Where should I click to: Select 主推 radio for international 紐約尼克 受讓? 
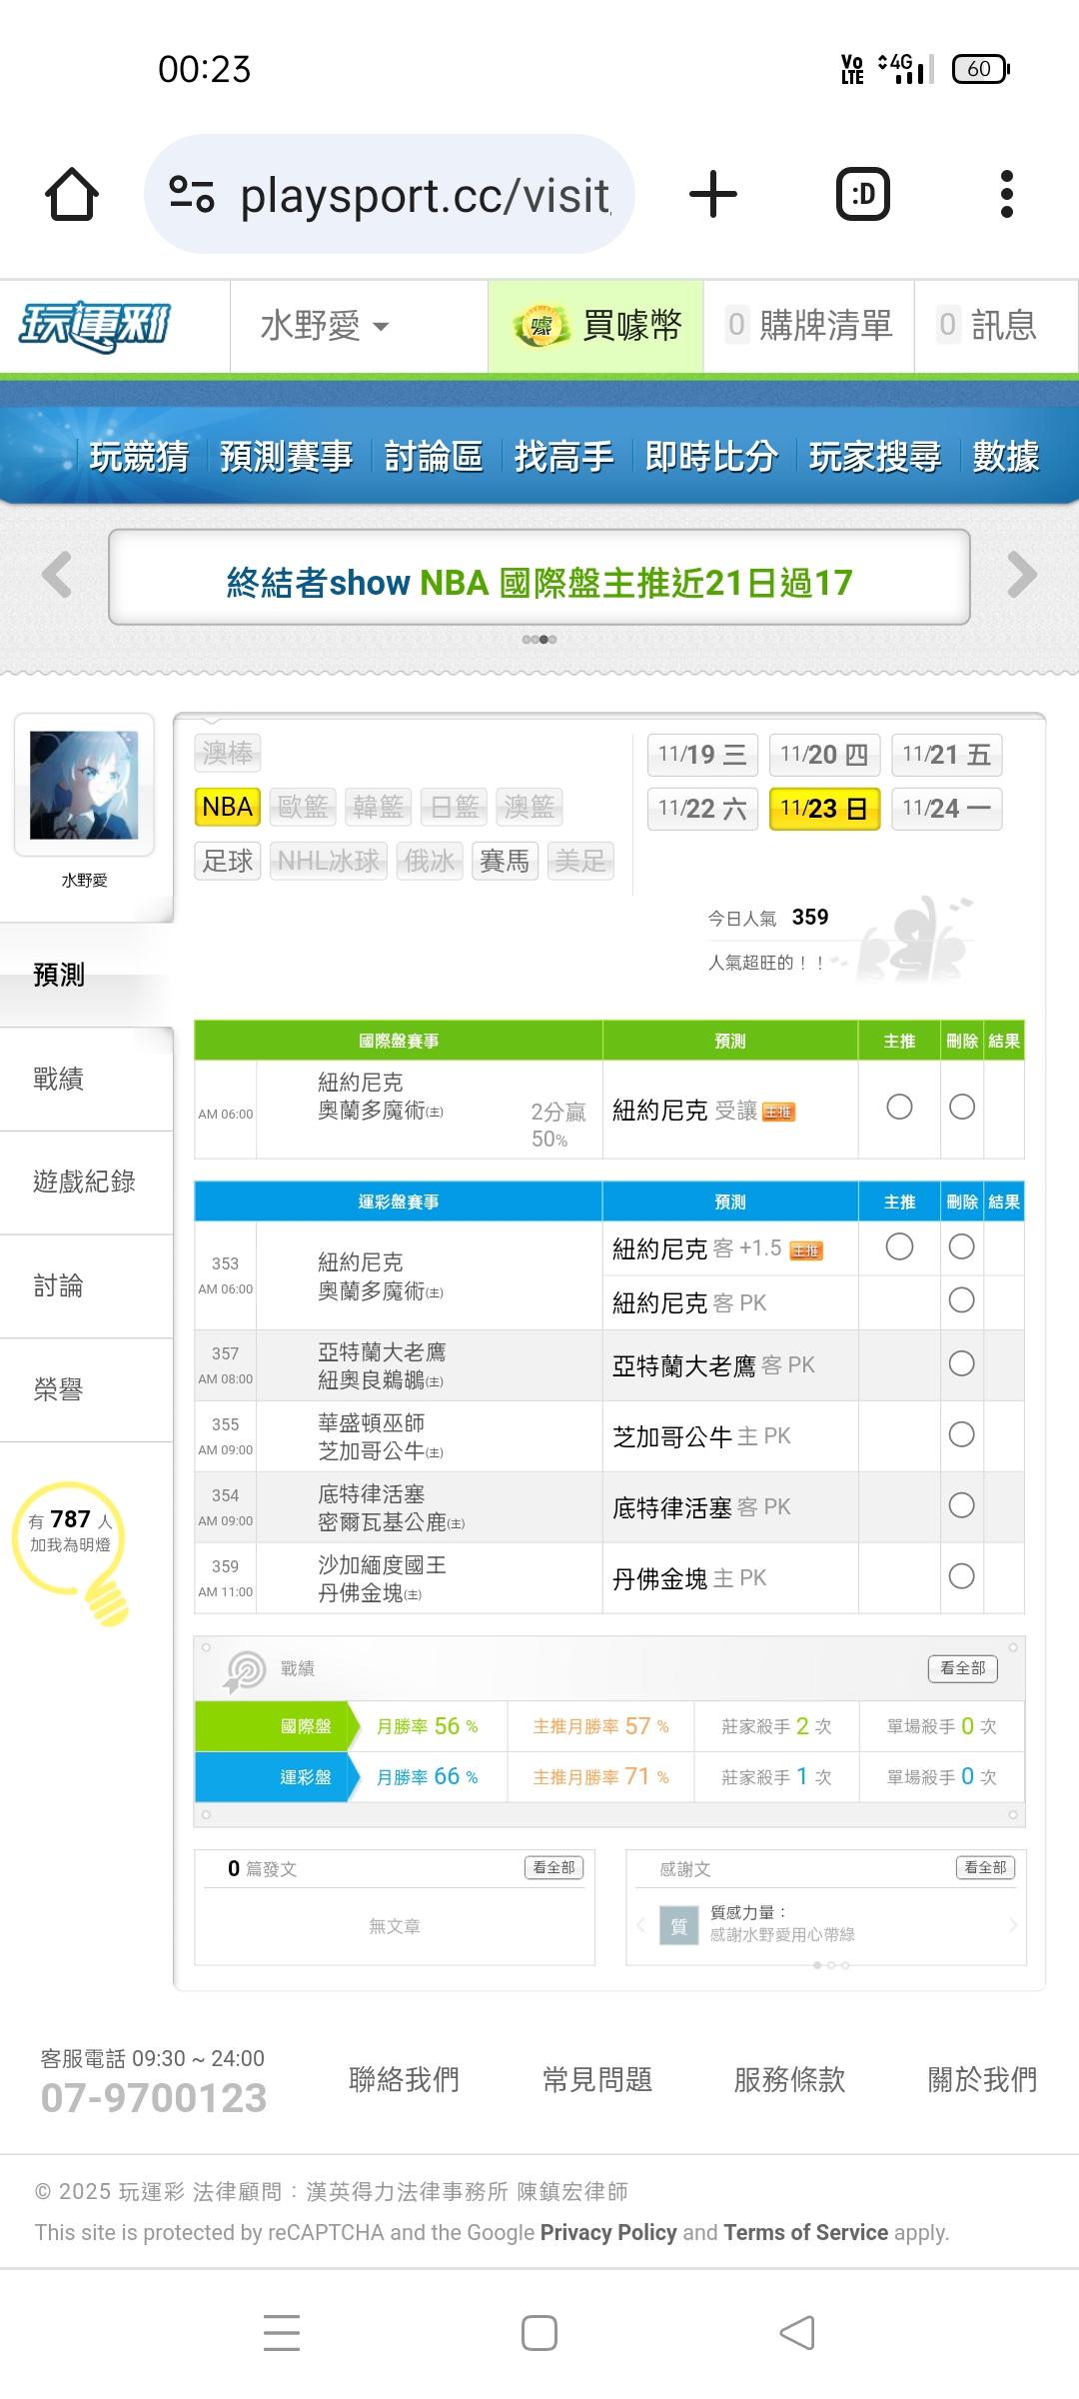click(899, 1107)
